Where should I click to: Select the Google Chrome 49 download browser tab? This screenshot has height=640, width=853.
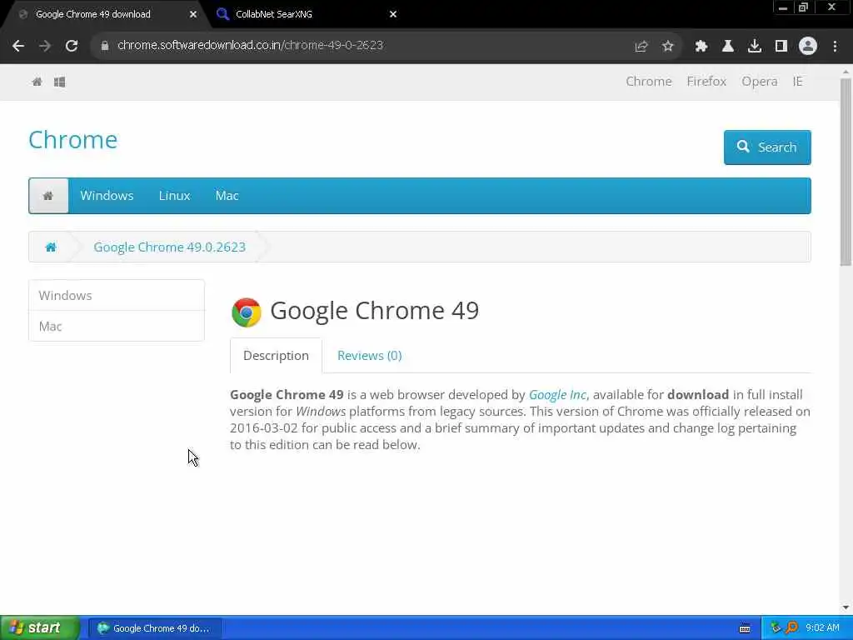[x=103, y=14]
